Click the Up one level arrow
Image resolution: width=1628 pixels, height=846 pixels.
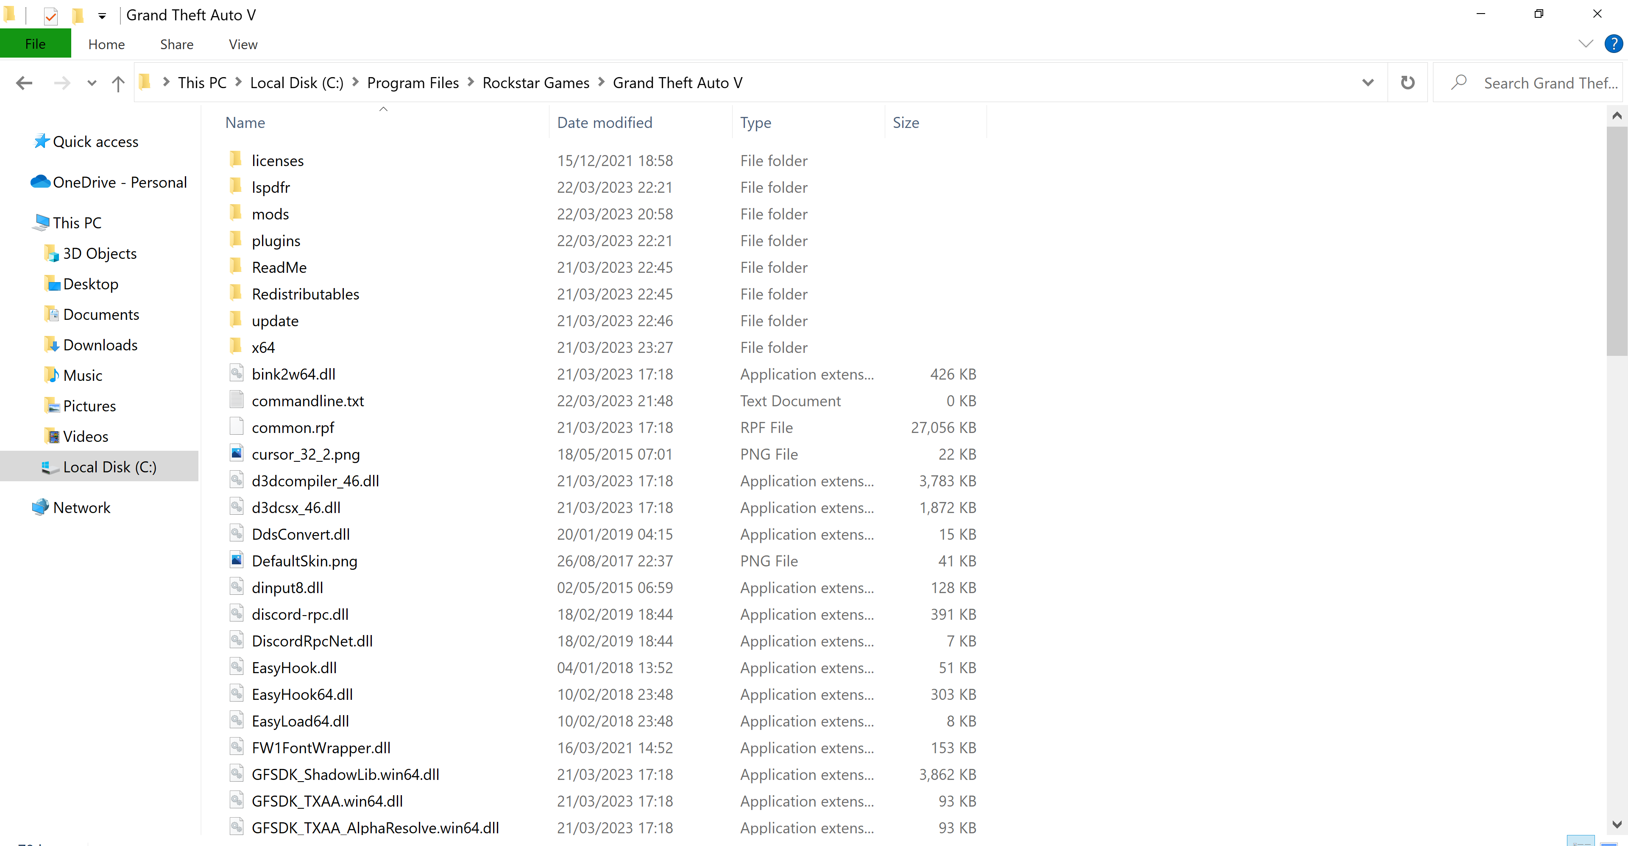tap(117, 83)
